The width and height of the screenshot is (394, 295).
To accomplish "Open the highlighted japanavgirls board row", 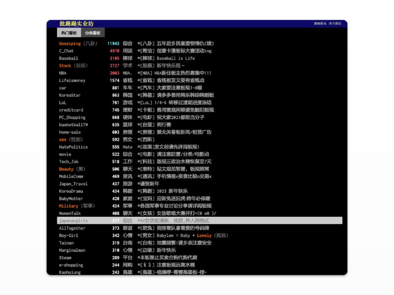I will (x=199, y=221).
